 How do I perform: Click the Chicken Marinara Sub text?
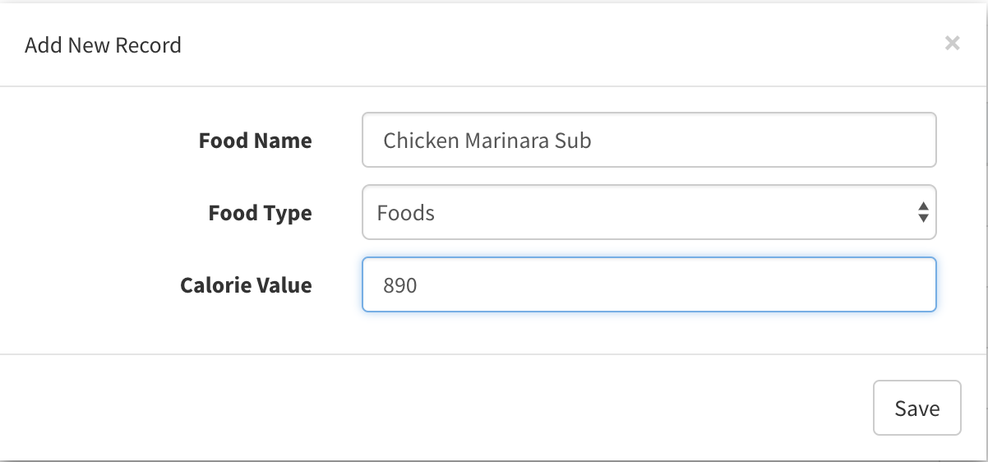click(x=487, y=141)
